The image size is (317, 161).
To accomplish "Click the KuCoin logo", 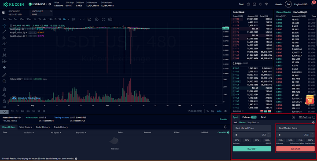I will coord(14,4).
